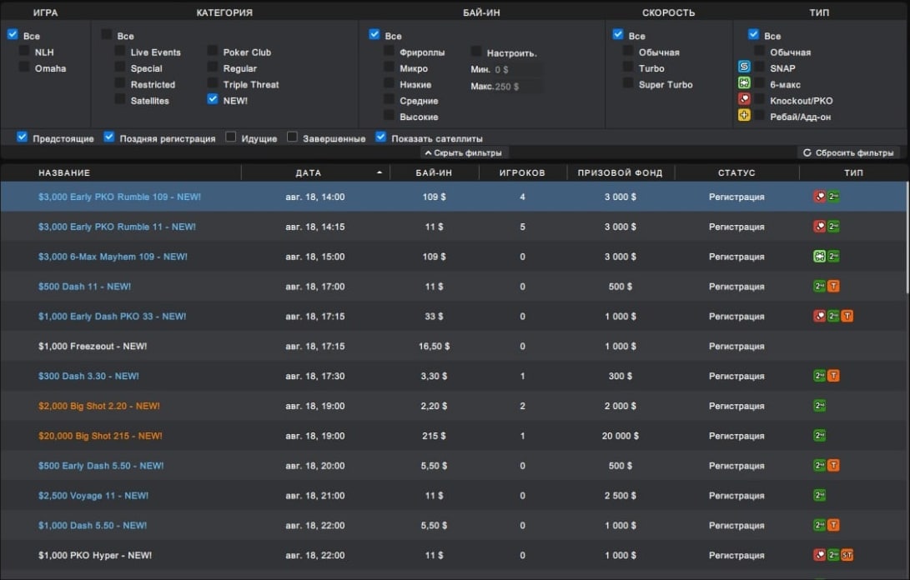Click super turbo icon in $1,000 PKO Hyper row
This screenshot has height=580, width=910.
(847, 555)
